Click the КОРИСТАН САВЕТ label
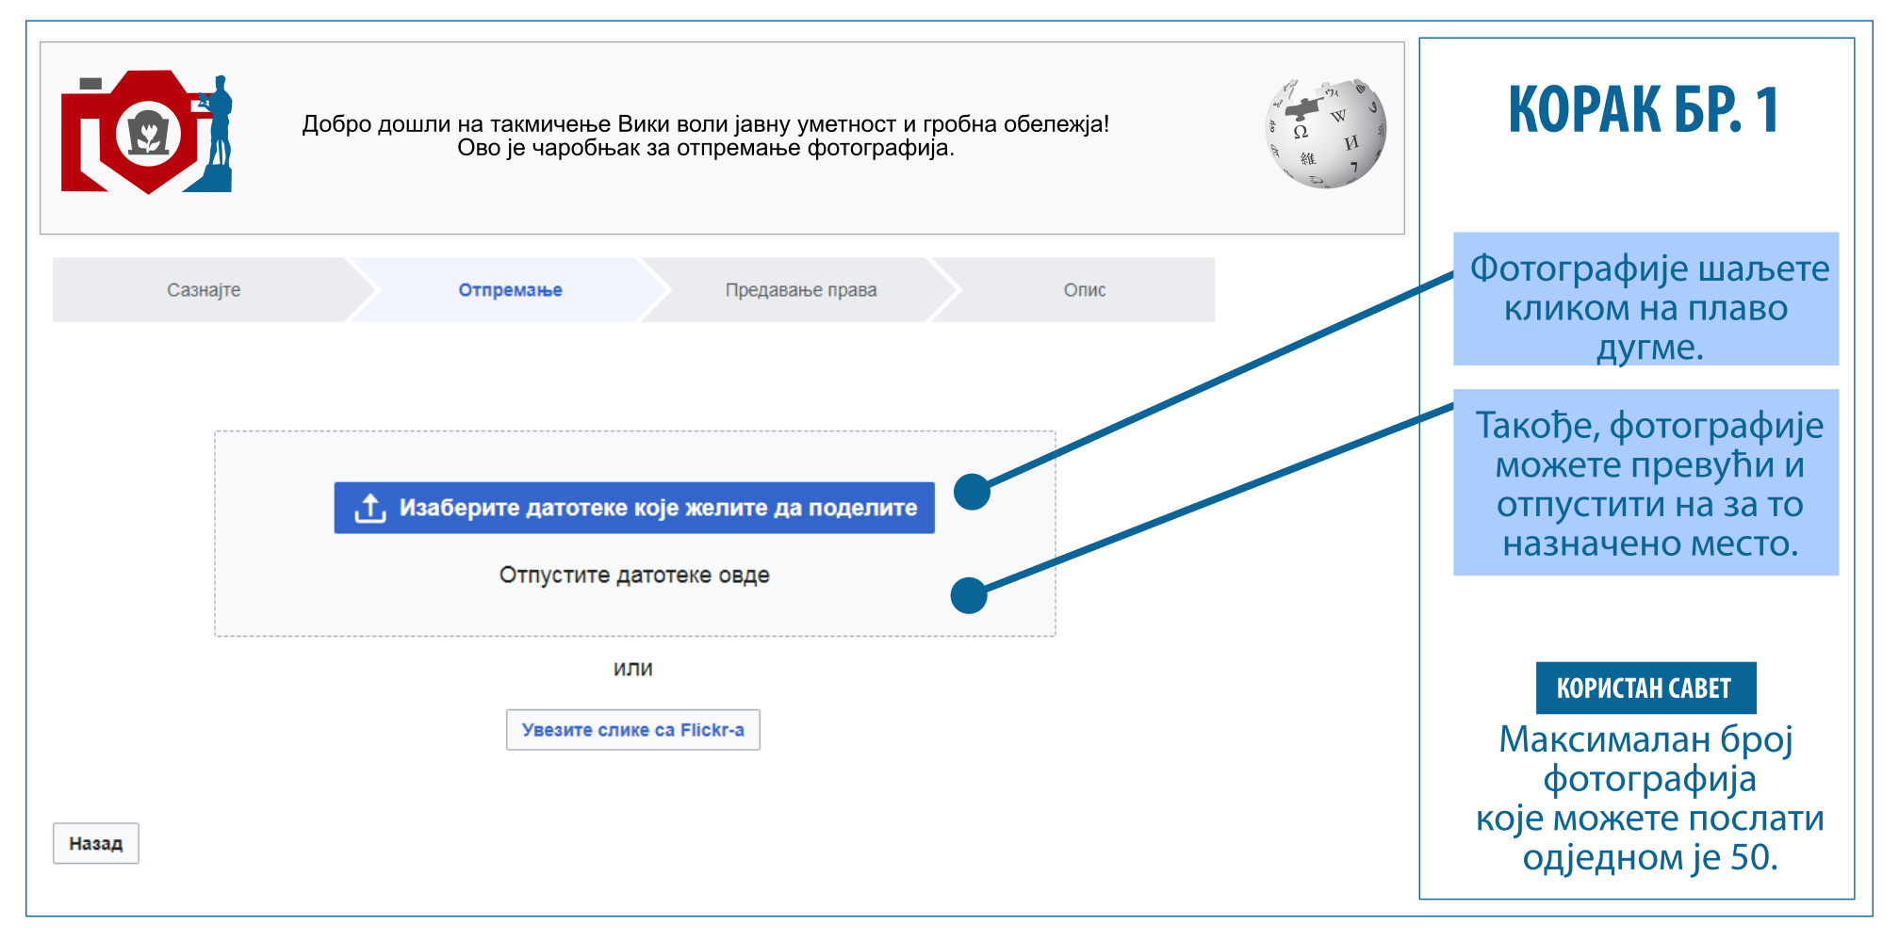1899x941 pixels. click(x=1645, y=689)
